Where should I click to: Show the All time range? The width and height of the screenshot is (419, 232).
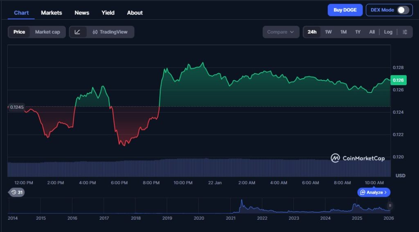click(372, 32)
